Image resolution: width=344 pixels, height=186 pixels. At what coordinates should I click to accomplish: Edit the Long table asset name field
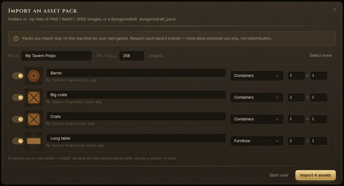(x=136, y=138)
